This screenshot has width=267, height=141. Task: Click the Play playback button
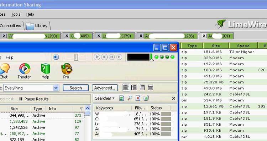pos(97,57)
